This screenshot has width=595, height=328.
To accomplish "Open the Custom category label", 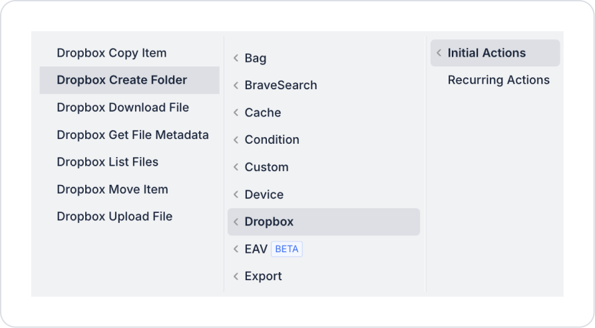I will (266, 167).
